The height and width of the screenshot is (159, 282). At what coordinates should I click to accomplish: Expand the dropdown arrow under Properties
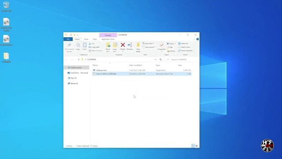162,51
